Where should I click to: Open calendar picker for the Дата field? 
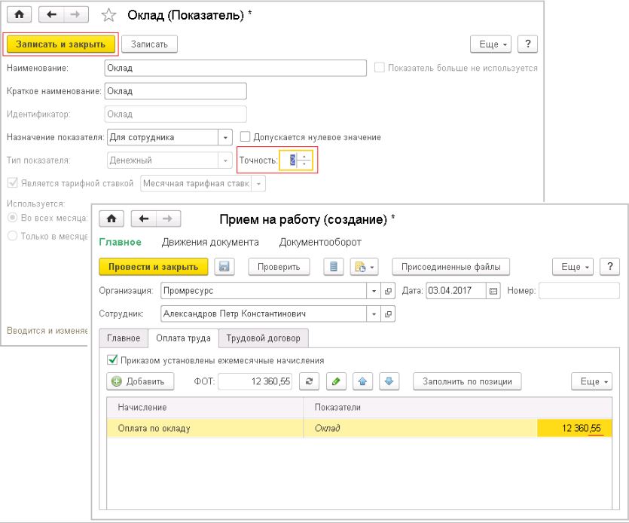coord(493,291)
